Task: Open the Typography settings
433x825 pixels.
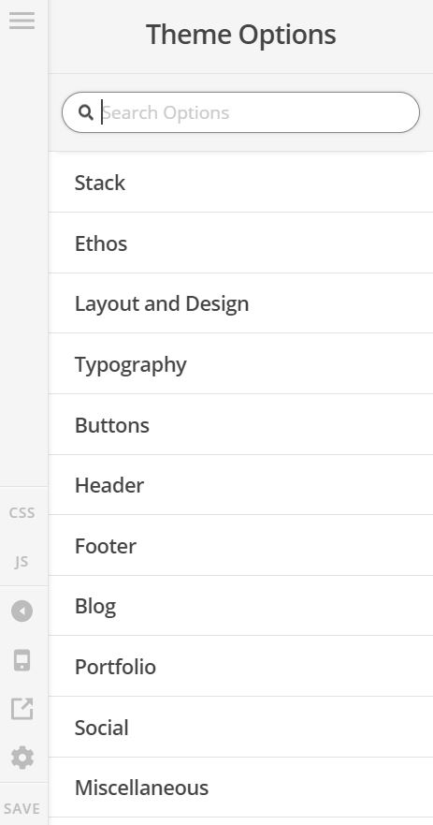Action: pyautogui.click(x=240, y=364)
